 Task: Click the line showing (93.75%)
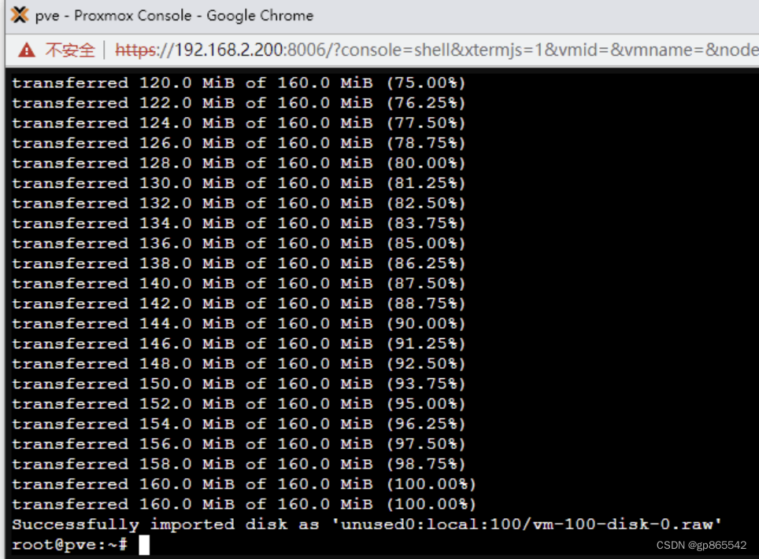(239, 384)
